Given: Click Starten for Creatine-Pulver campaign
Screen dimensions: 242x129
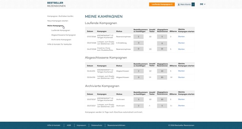Looking at the screenshot, I should [181, 49].
